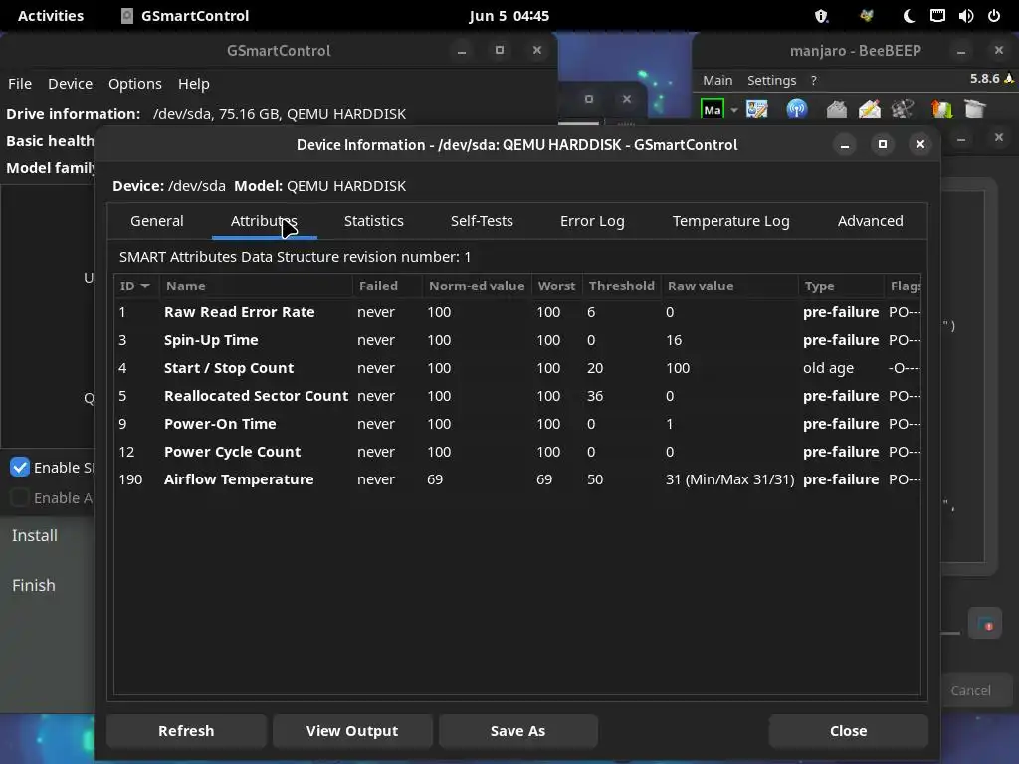Image resolution: width=1019 pixels, height=764 pixels.
Task: Click the BeeBEEP blue broadcast antenna icon
Action: click(x=797, y=109)
